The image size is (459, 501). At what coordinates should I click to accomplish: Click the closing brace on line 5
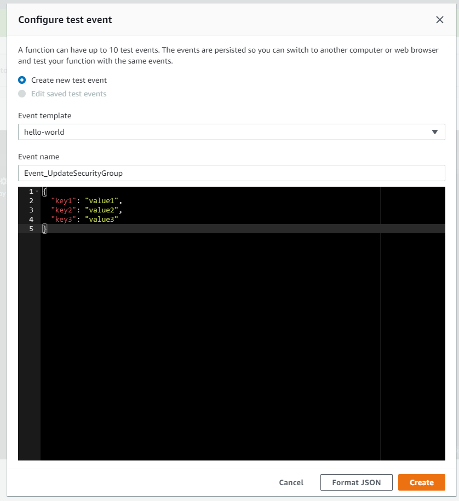point(44,229)
